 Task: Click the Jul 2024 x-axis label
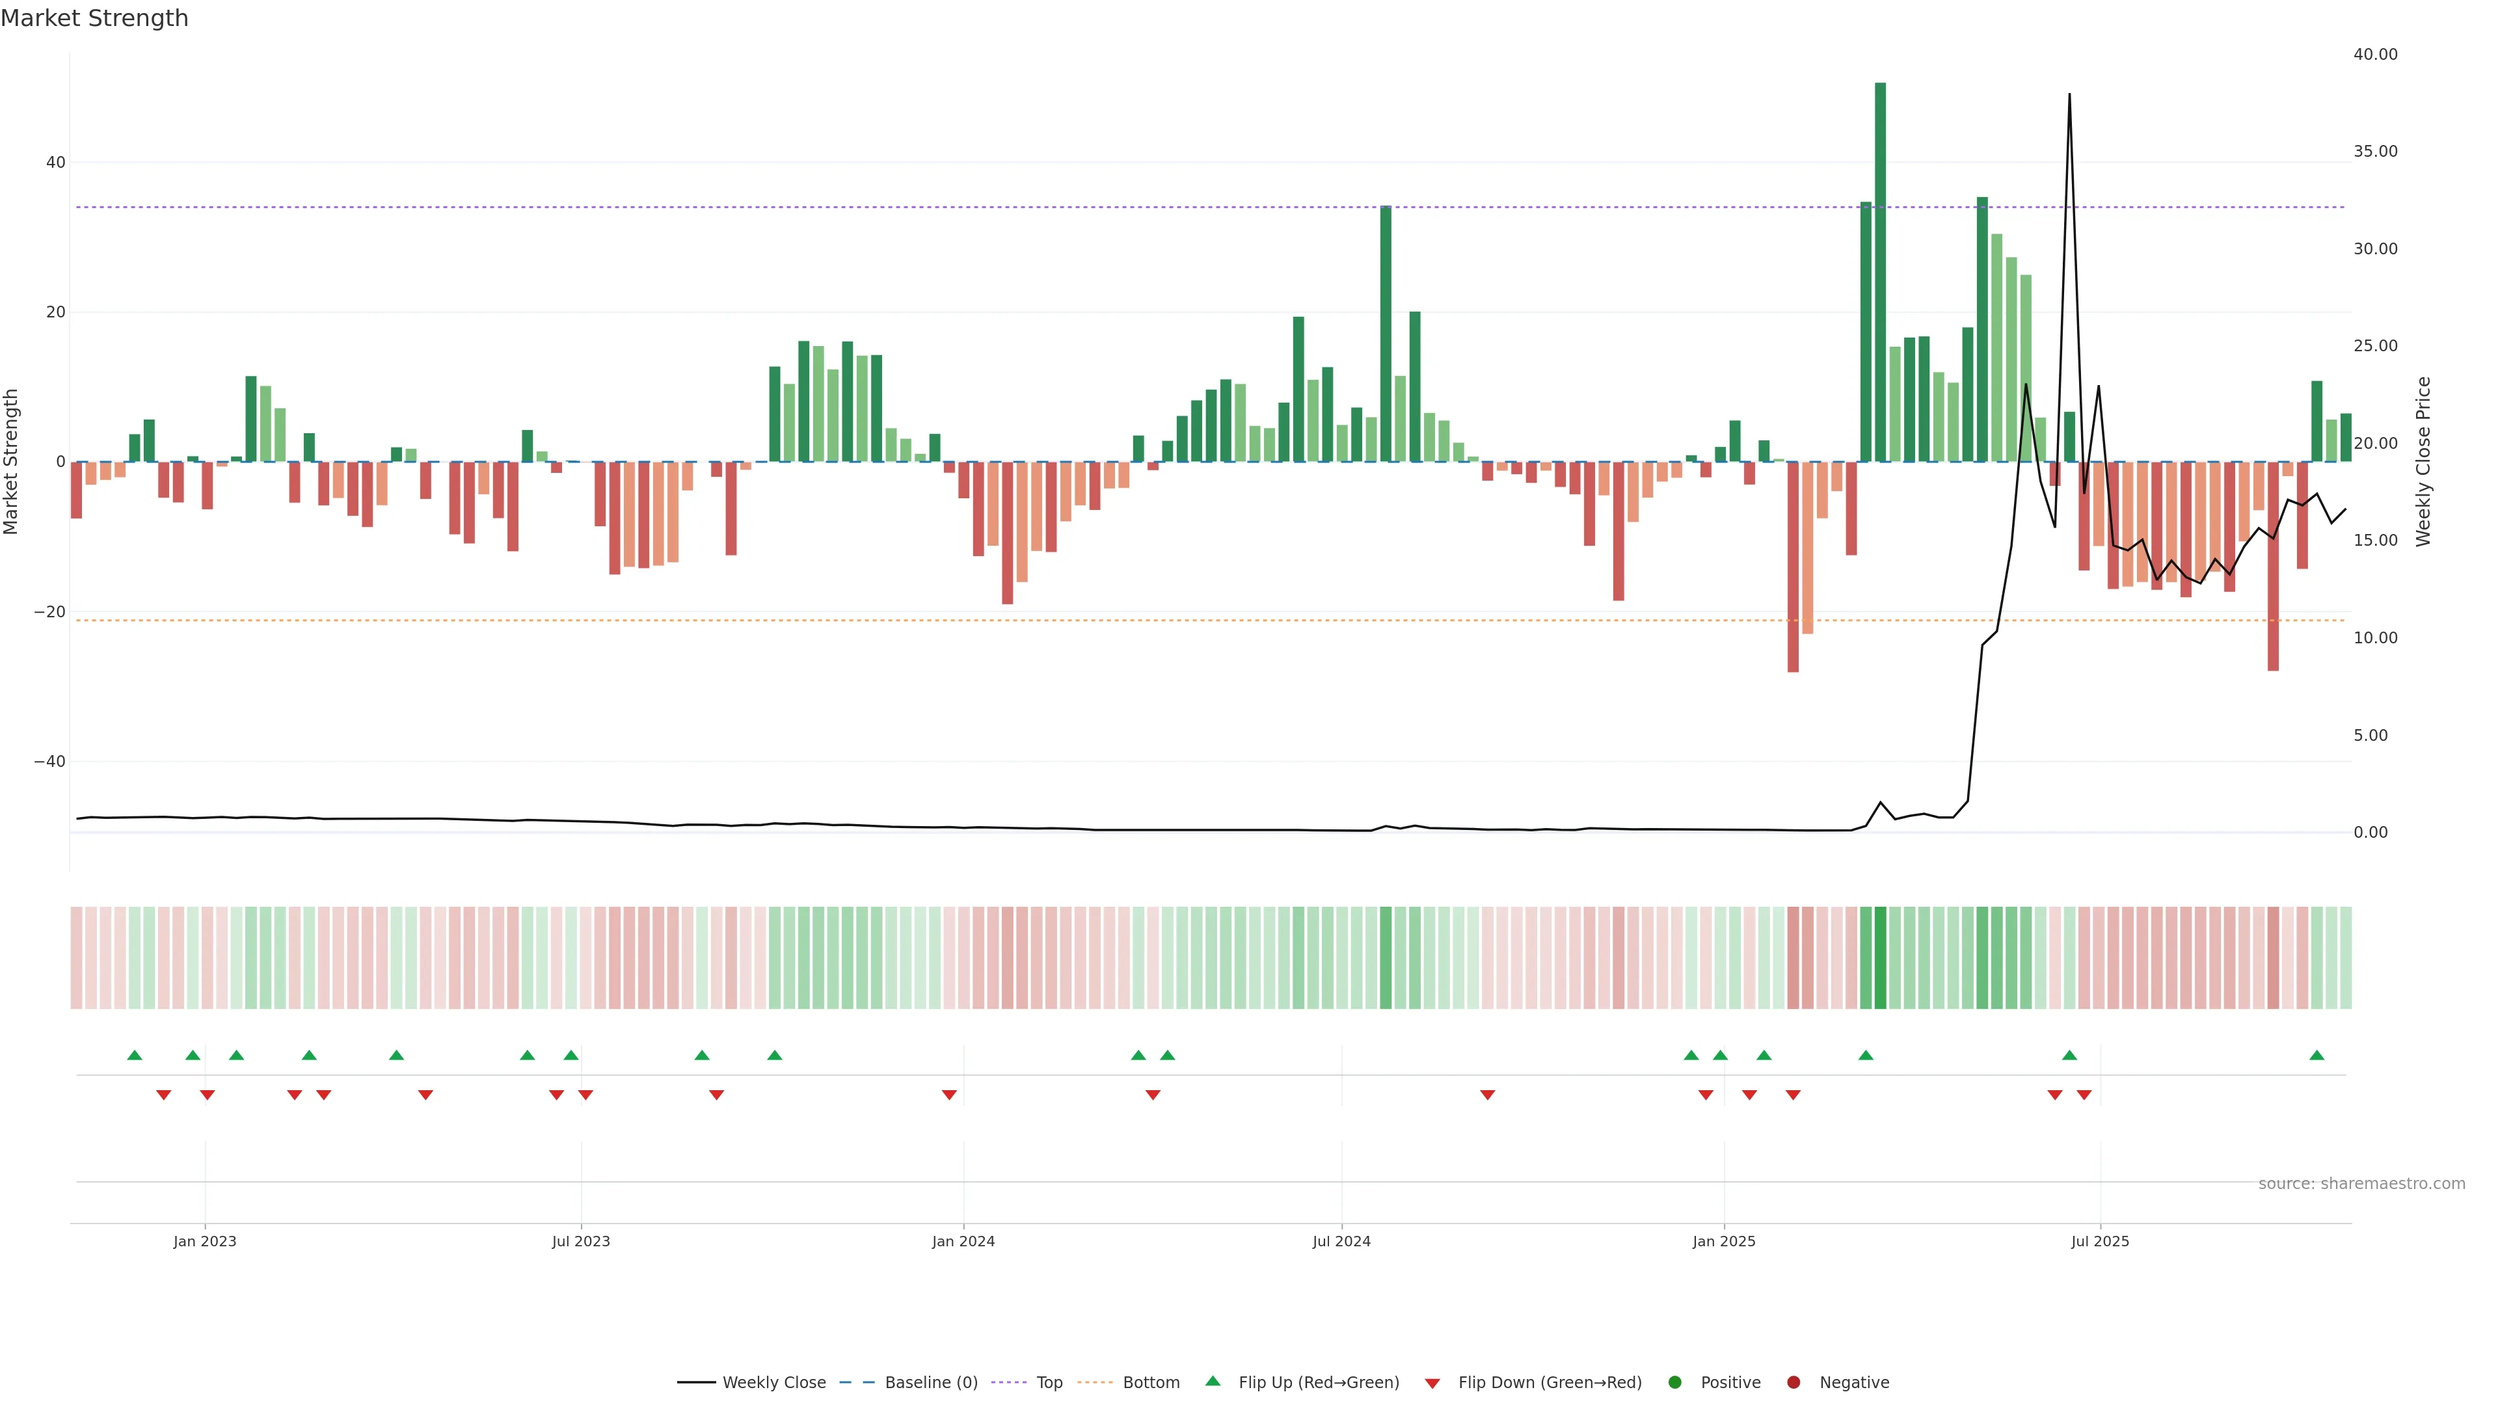[1341, 1241]
